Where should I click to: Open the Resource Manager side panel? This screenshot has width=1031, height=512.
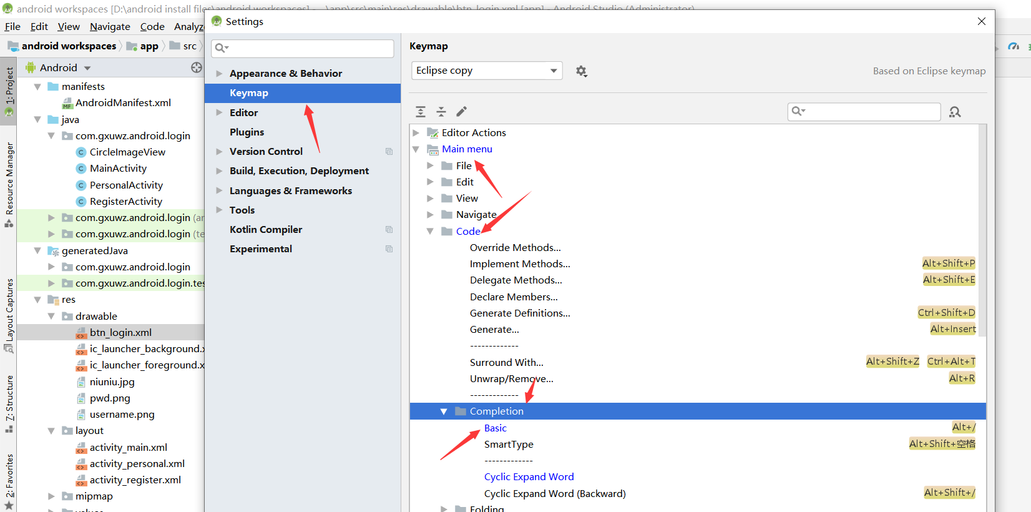[9, 185]
